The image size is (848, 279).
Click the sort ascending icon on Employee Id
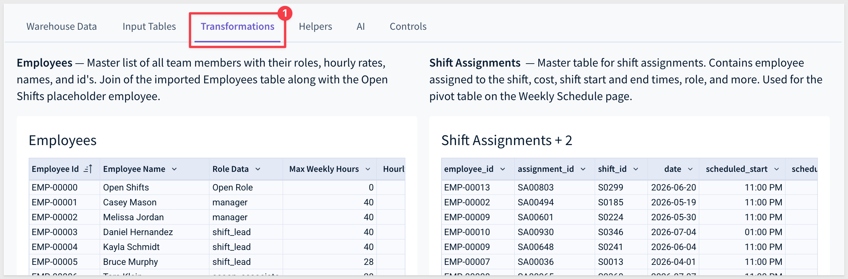pos(88,169)
